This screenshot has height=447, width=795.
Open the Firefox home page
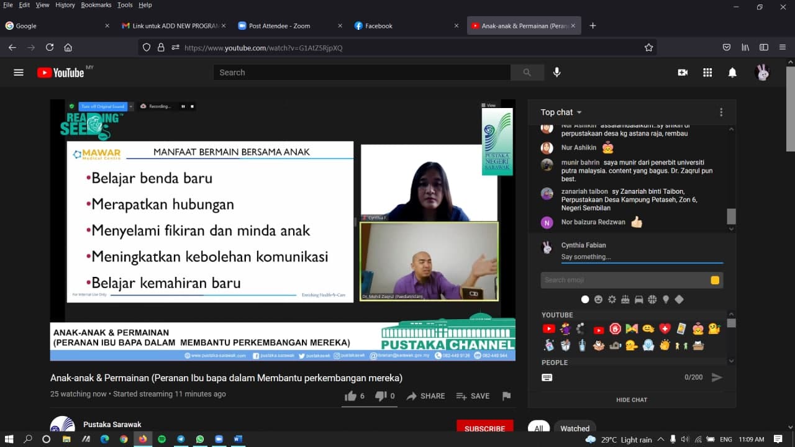[68, 48]
